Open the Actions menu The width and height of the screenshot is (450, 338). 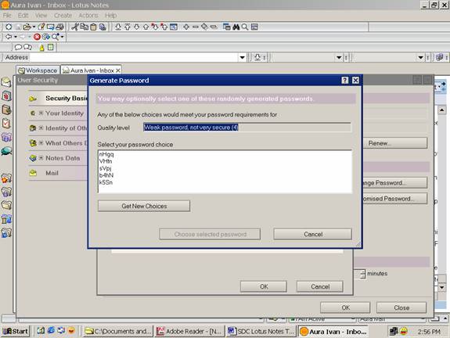88,16
